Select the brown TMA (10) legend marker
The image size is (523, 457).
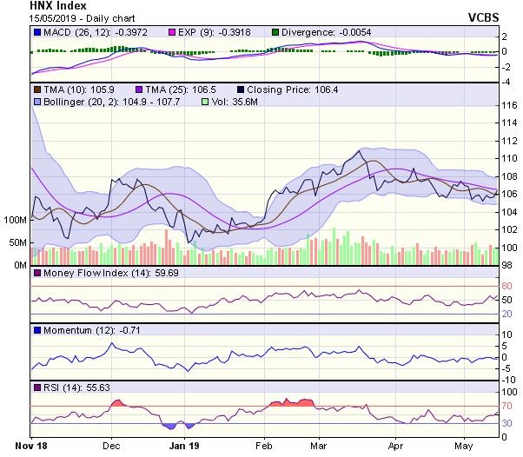37,89
